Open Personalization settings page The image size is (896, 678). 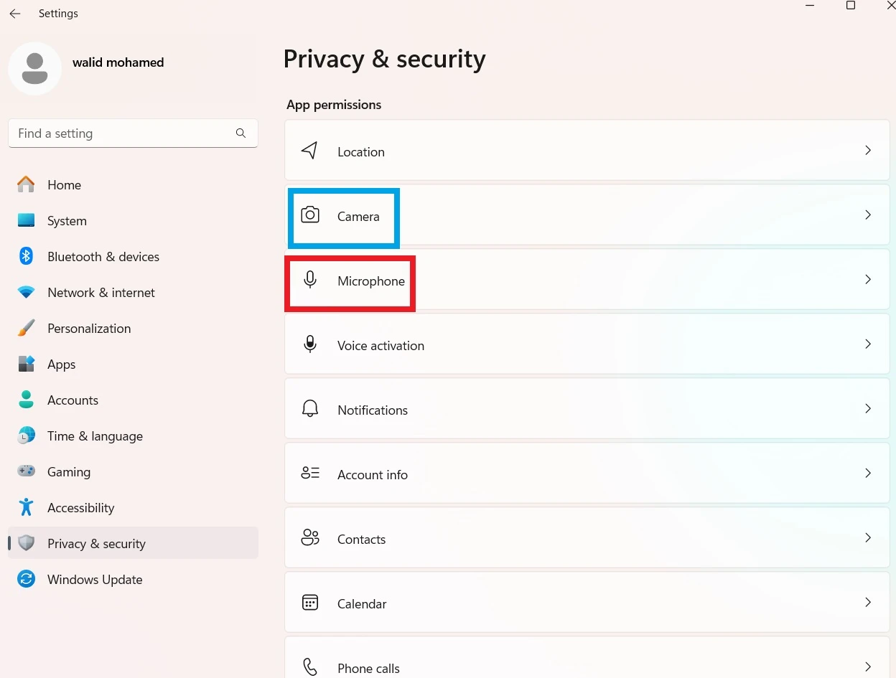point(88,329)
